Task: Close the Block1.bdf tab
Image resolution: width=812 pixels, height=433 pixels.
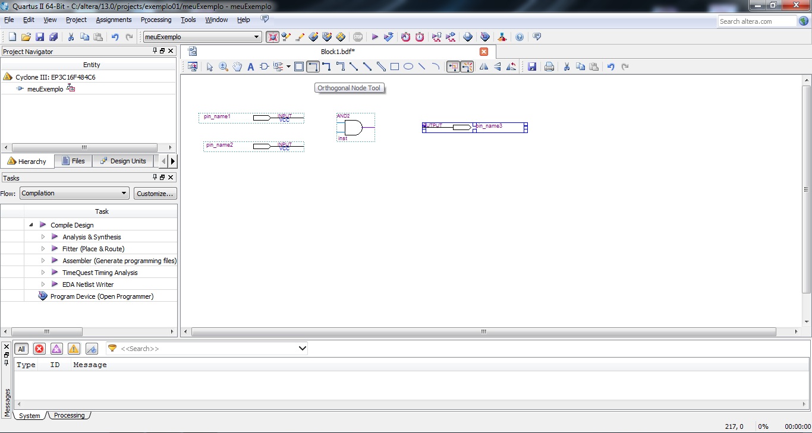Action: (x=484, y=52)
